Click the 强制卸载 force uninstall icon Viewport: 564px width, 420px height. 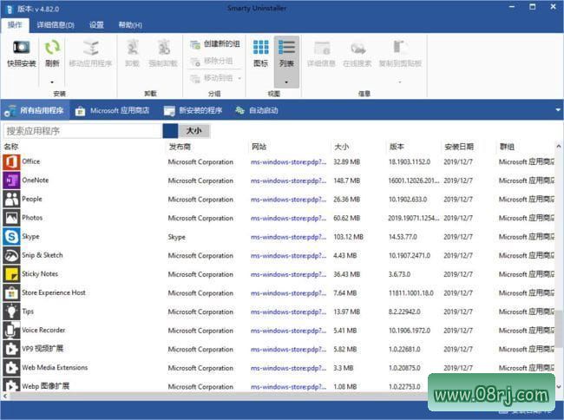(x=164, y=48)
